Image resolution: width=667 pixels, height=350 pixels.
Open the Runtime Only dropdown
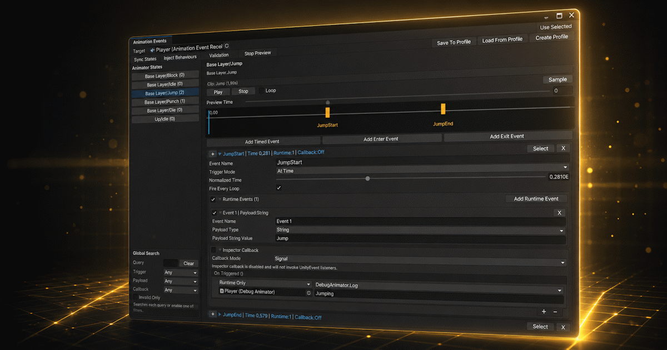(x=264, y=283)
